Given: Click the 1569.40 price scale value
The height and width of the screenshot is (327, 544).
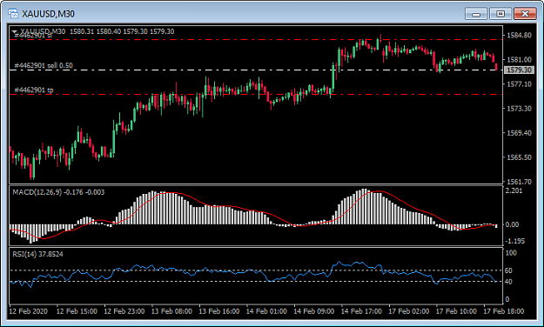Looking at the screenshot, I should 519,133.
